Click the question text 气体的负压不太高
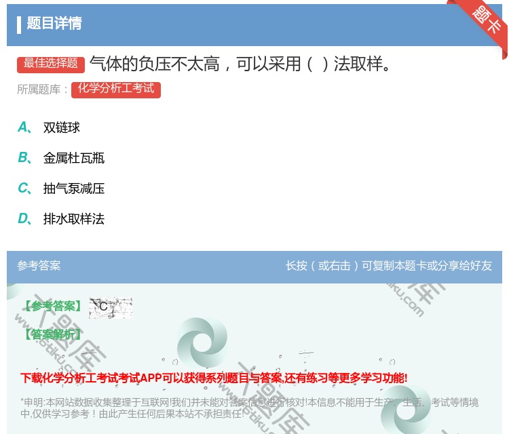 pyautogui.click(x=240, y=64)
